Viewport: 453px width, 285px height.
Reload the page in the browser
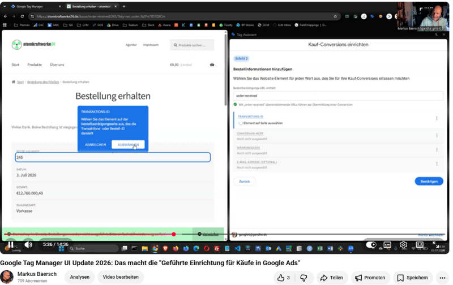pyautogui.click(x=22, y=16)
